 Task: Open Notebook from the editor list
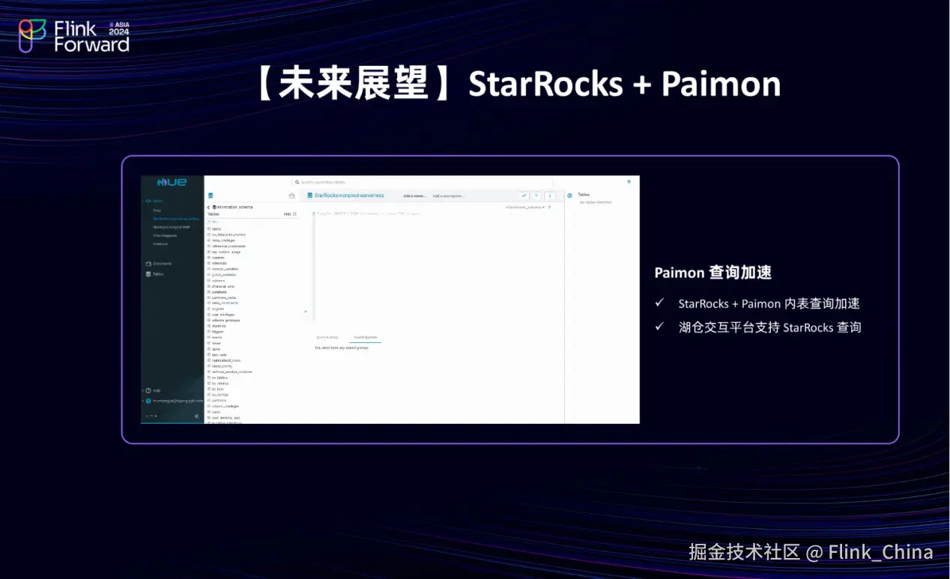[160, 243]
